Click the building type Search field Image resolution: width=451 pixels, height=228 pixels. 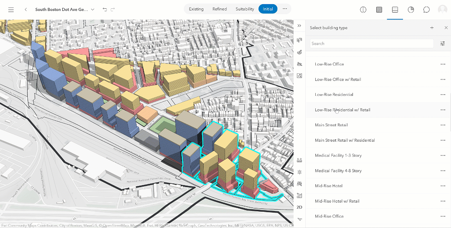[x=371, y=43]
